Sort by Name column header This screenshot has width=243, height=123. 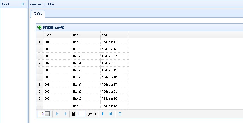click(x=86, y=35)
